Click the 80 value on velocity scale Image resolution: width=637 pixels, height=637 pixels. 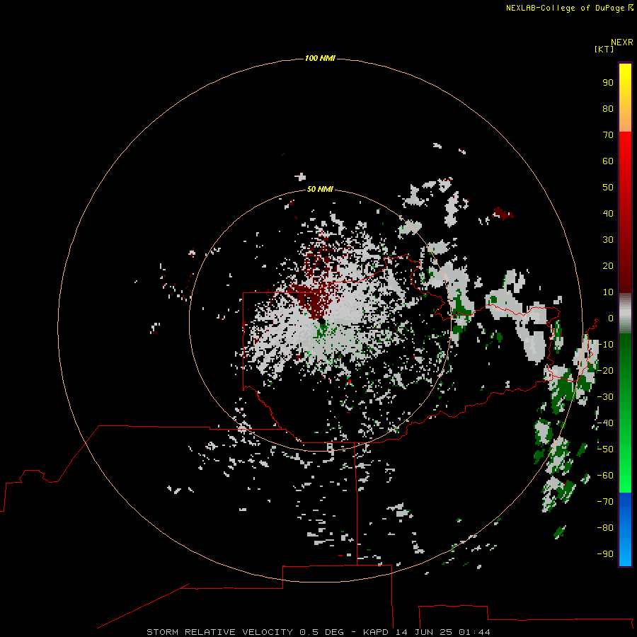[608, 108]
